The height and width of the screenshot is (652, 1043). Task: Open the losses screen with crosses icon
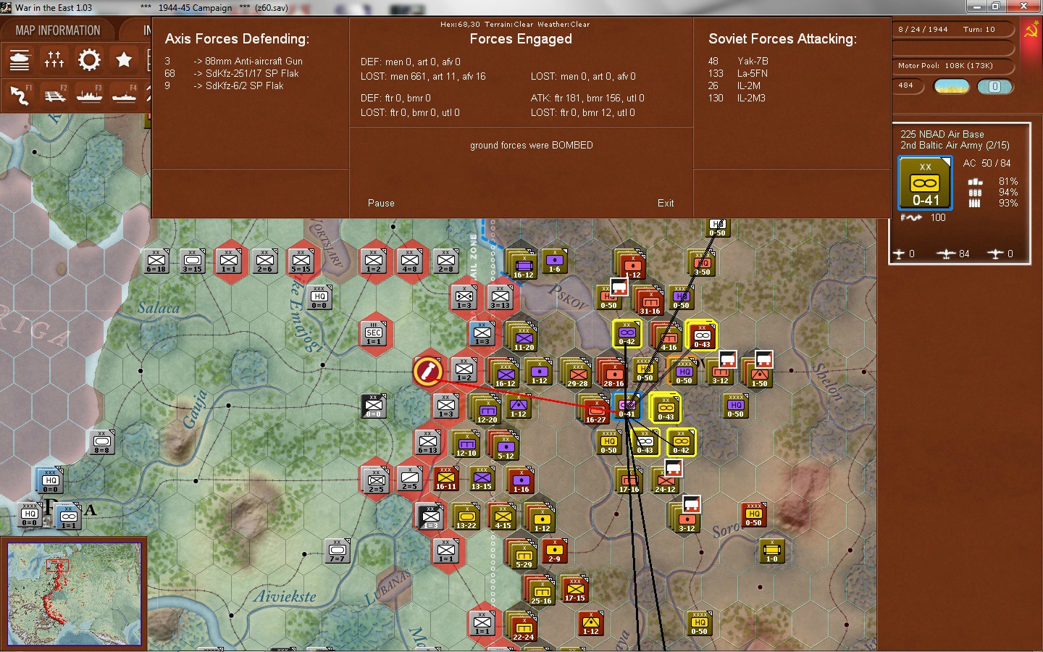tap(54, 59)
